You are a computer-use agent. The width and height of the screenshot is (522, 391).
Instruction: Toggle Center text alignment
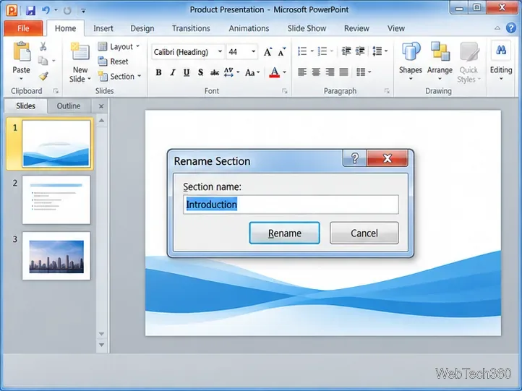pyautogui.click(x=316, y=72)
